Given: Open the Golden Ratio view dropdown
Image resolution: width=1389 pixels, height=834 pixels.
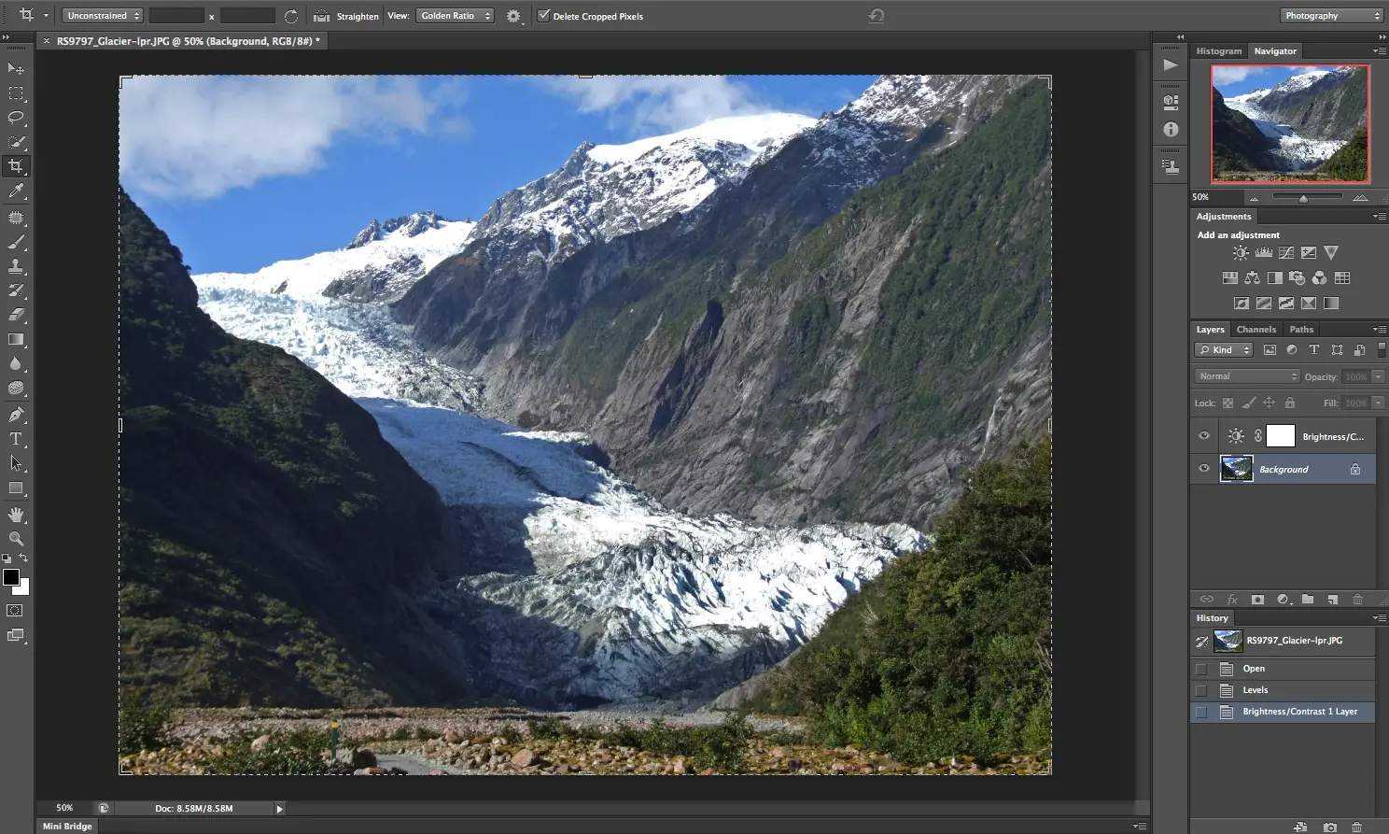Looking at the screenshot, I should (455, 16).
